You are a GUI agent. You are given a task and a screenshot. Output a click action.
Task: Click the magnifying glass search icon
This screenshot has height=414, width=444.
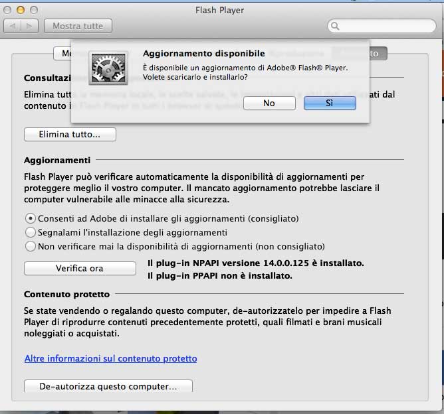335,26
